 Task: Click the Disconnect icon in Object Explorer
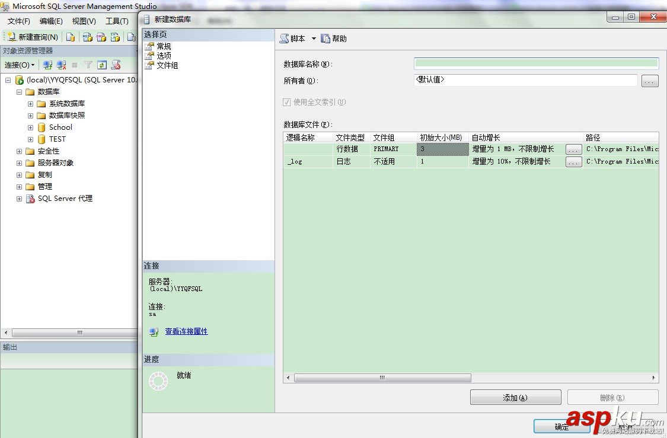click(x=61, y=65)
